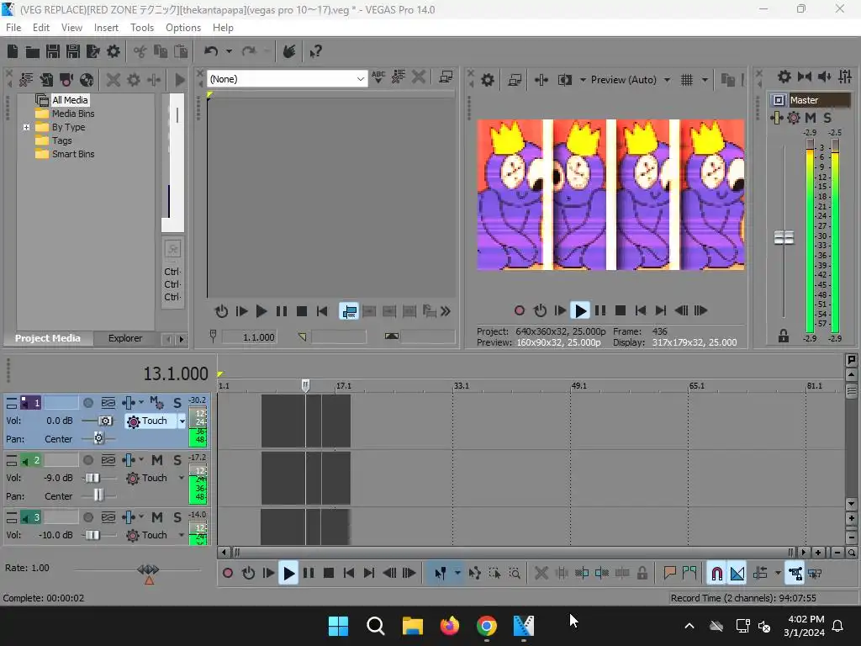Expand the By Type media bin
The width and height of the screenshot is (861, 646).
coord(26,128)
